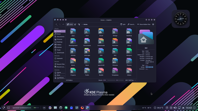Image resolution: width=198 pixels, height=111 pixels.
Task: Click the l4k1 folder preview thumbnail
Action: [146, 37]
